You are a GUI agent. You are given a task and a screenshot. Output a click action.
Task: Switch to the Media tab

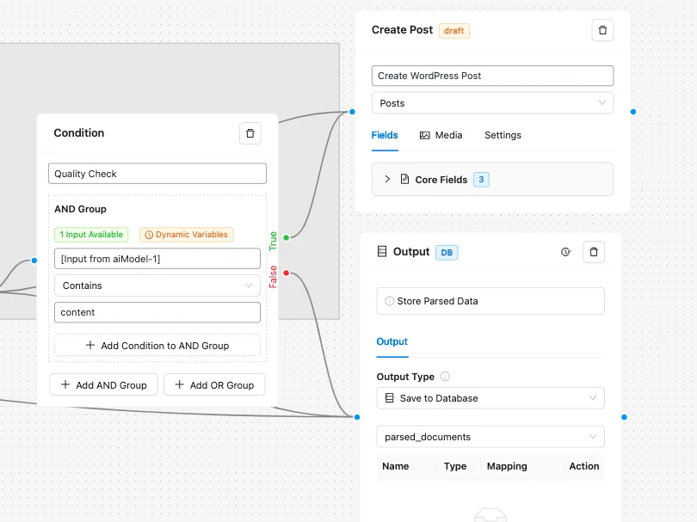click(441, 135)
